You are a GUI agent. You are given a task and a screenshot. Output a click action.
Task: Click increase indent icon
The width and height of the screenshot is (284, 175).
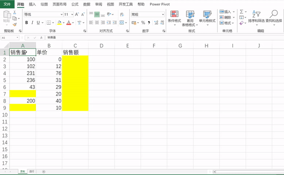point(115,23)
